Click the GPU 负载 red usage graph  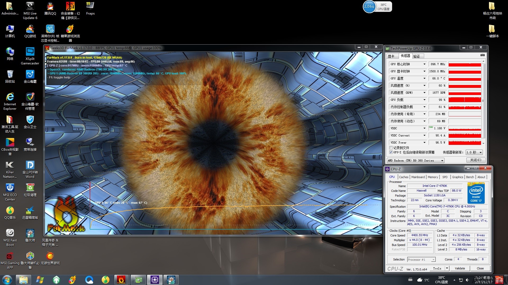465,100
